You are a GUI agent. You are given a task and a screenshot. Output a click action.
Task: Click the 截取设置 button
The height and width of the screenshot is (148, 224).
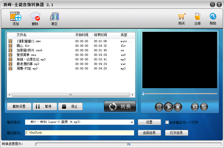click(19, 106)
